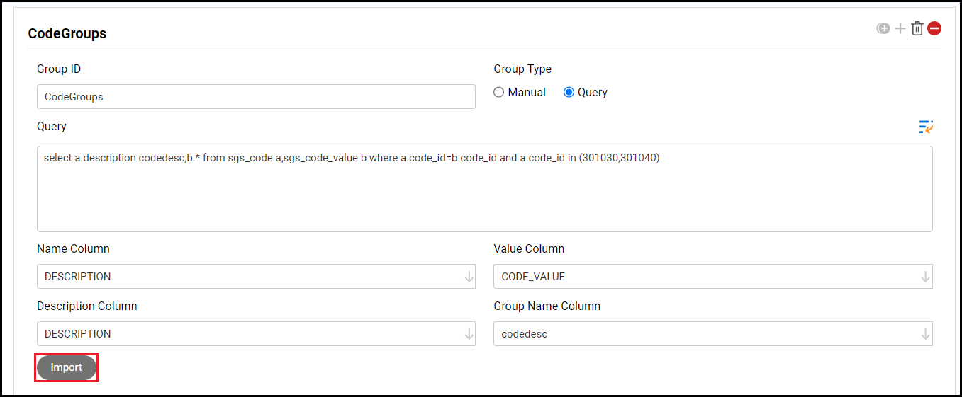Select the Manual group type
962x397 pixels.
click(x=499, y=92)
